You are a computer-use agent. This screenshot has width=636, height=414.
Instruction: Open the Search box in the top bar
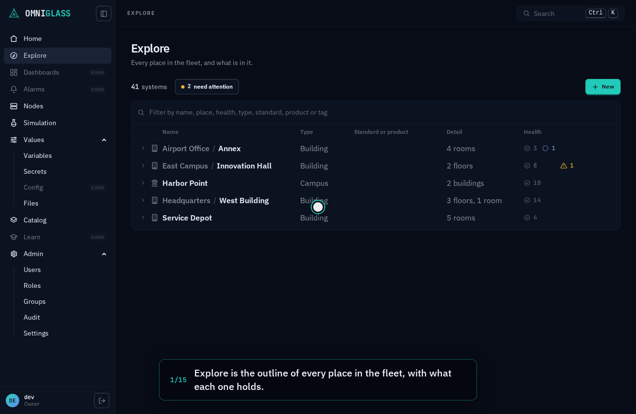pos(570,13)
